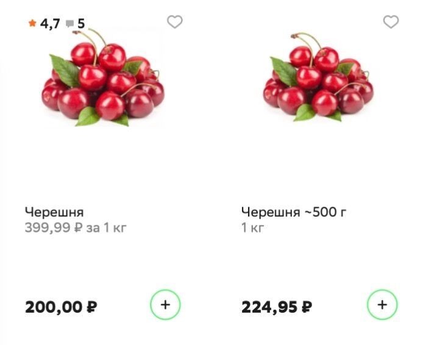The width and height of the screenshot is (423, 345).
Task: Open the Черешня product title
Action: coord(54,212)
